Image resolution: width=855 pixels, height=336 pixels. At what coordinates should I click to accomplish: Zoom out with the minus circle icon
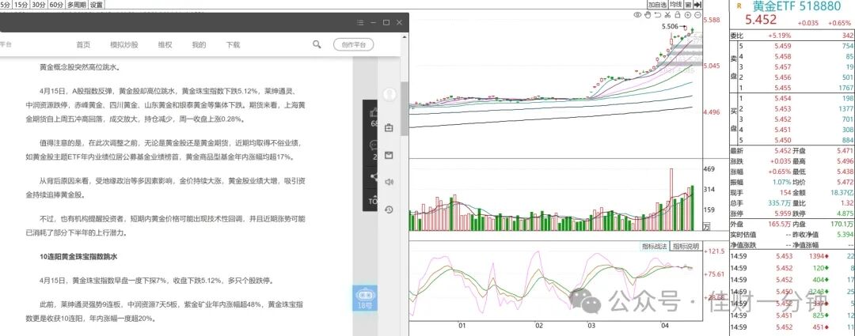697,15
